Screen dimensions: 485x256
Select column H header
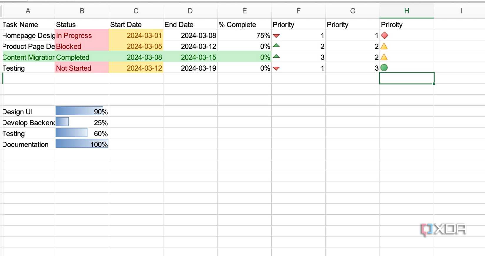pyautogui.click(x=407, y=11)
